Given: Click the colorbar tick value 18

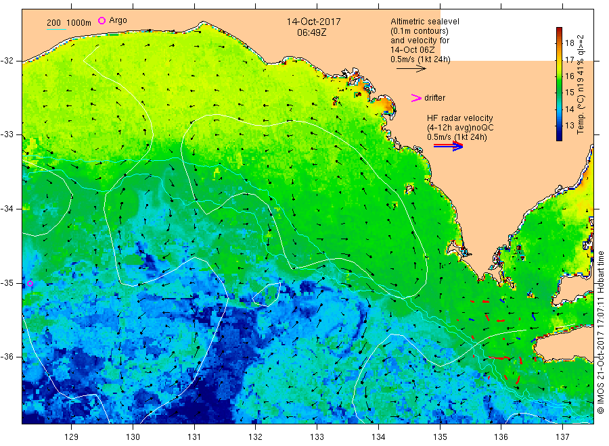Looking at the screenshot, I should (x=569, y=43).
